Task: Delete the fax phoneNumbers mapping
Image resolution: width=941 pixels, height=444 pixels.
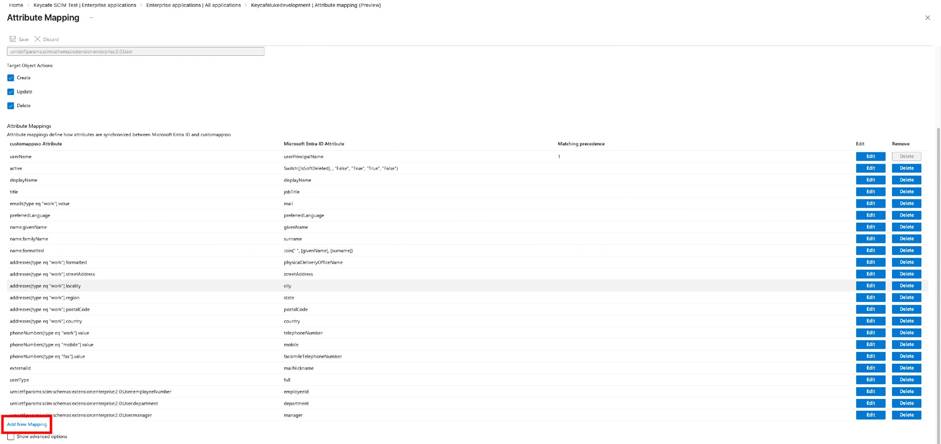Action: coord(907,356)
